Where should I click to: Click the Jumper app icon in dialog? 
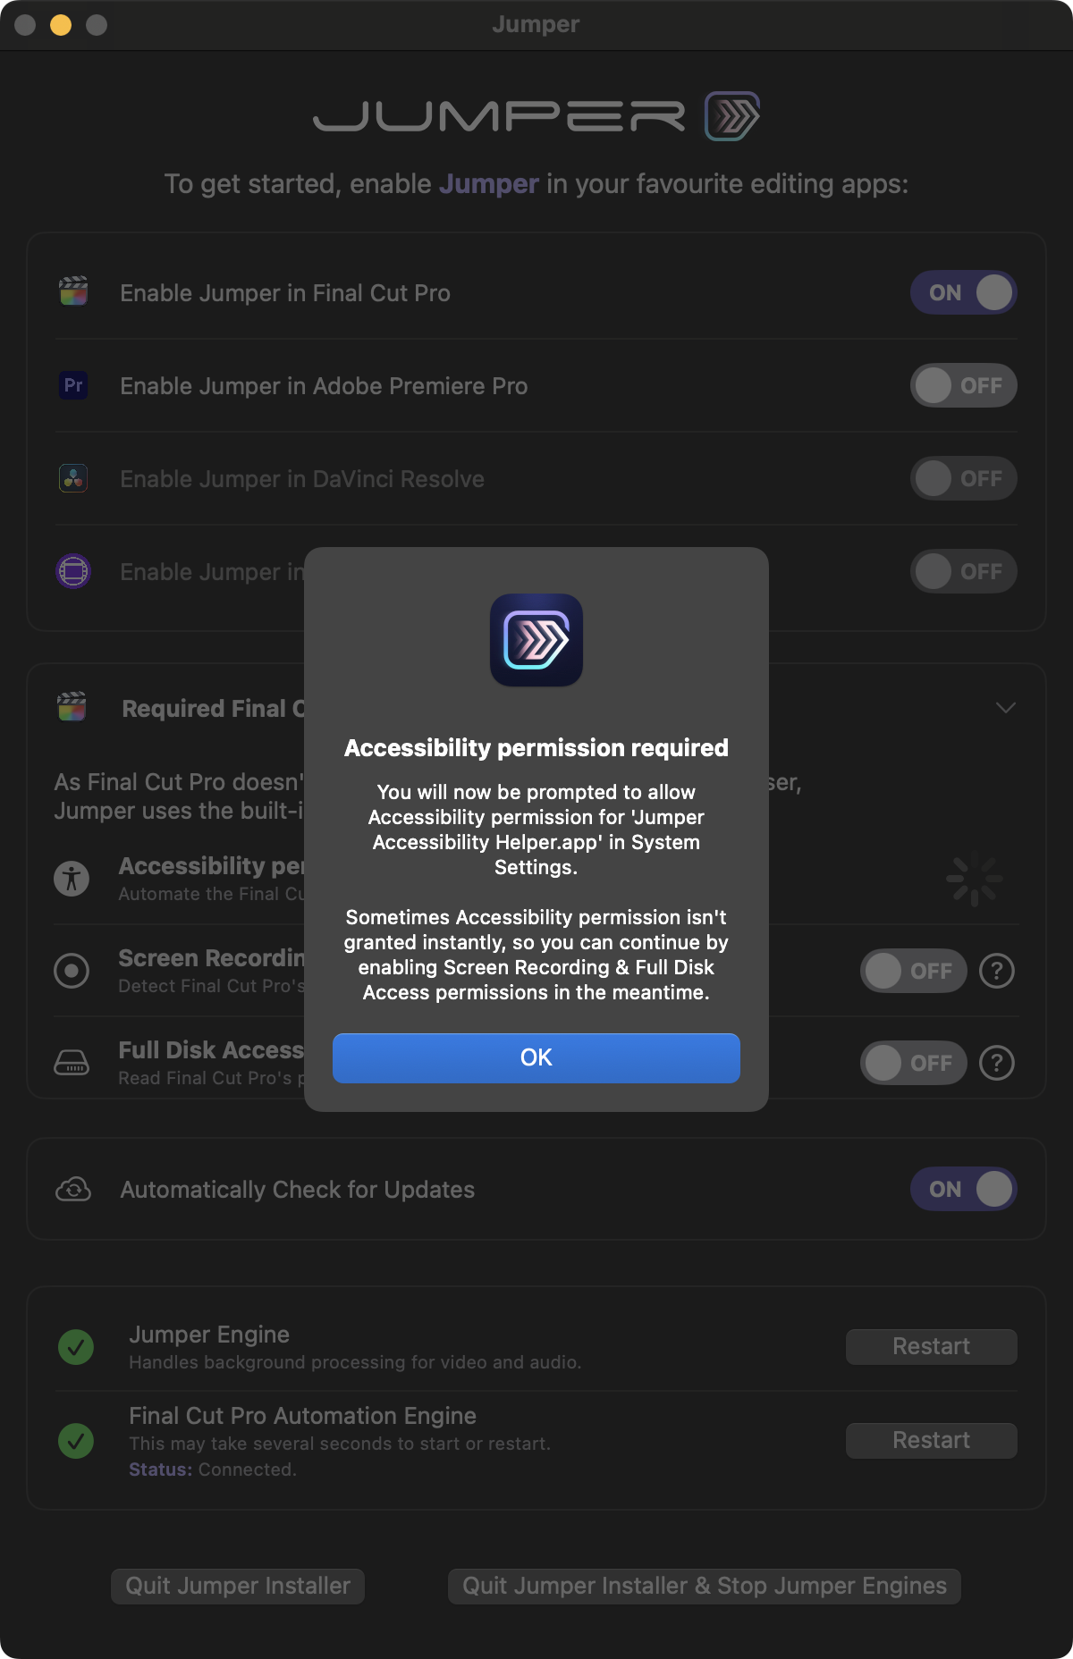click(536, 640)
